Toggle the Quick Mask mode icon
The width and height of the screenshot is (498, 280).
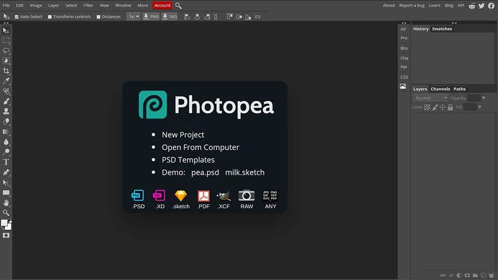[6, 235]
